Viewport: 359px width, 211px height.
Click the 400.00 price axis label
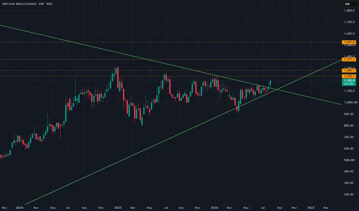click(349, 171)
